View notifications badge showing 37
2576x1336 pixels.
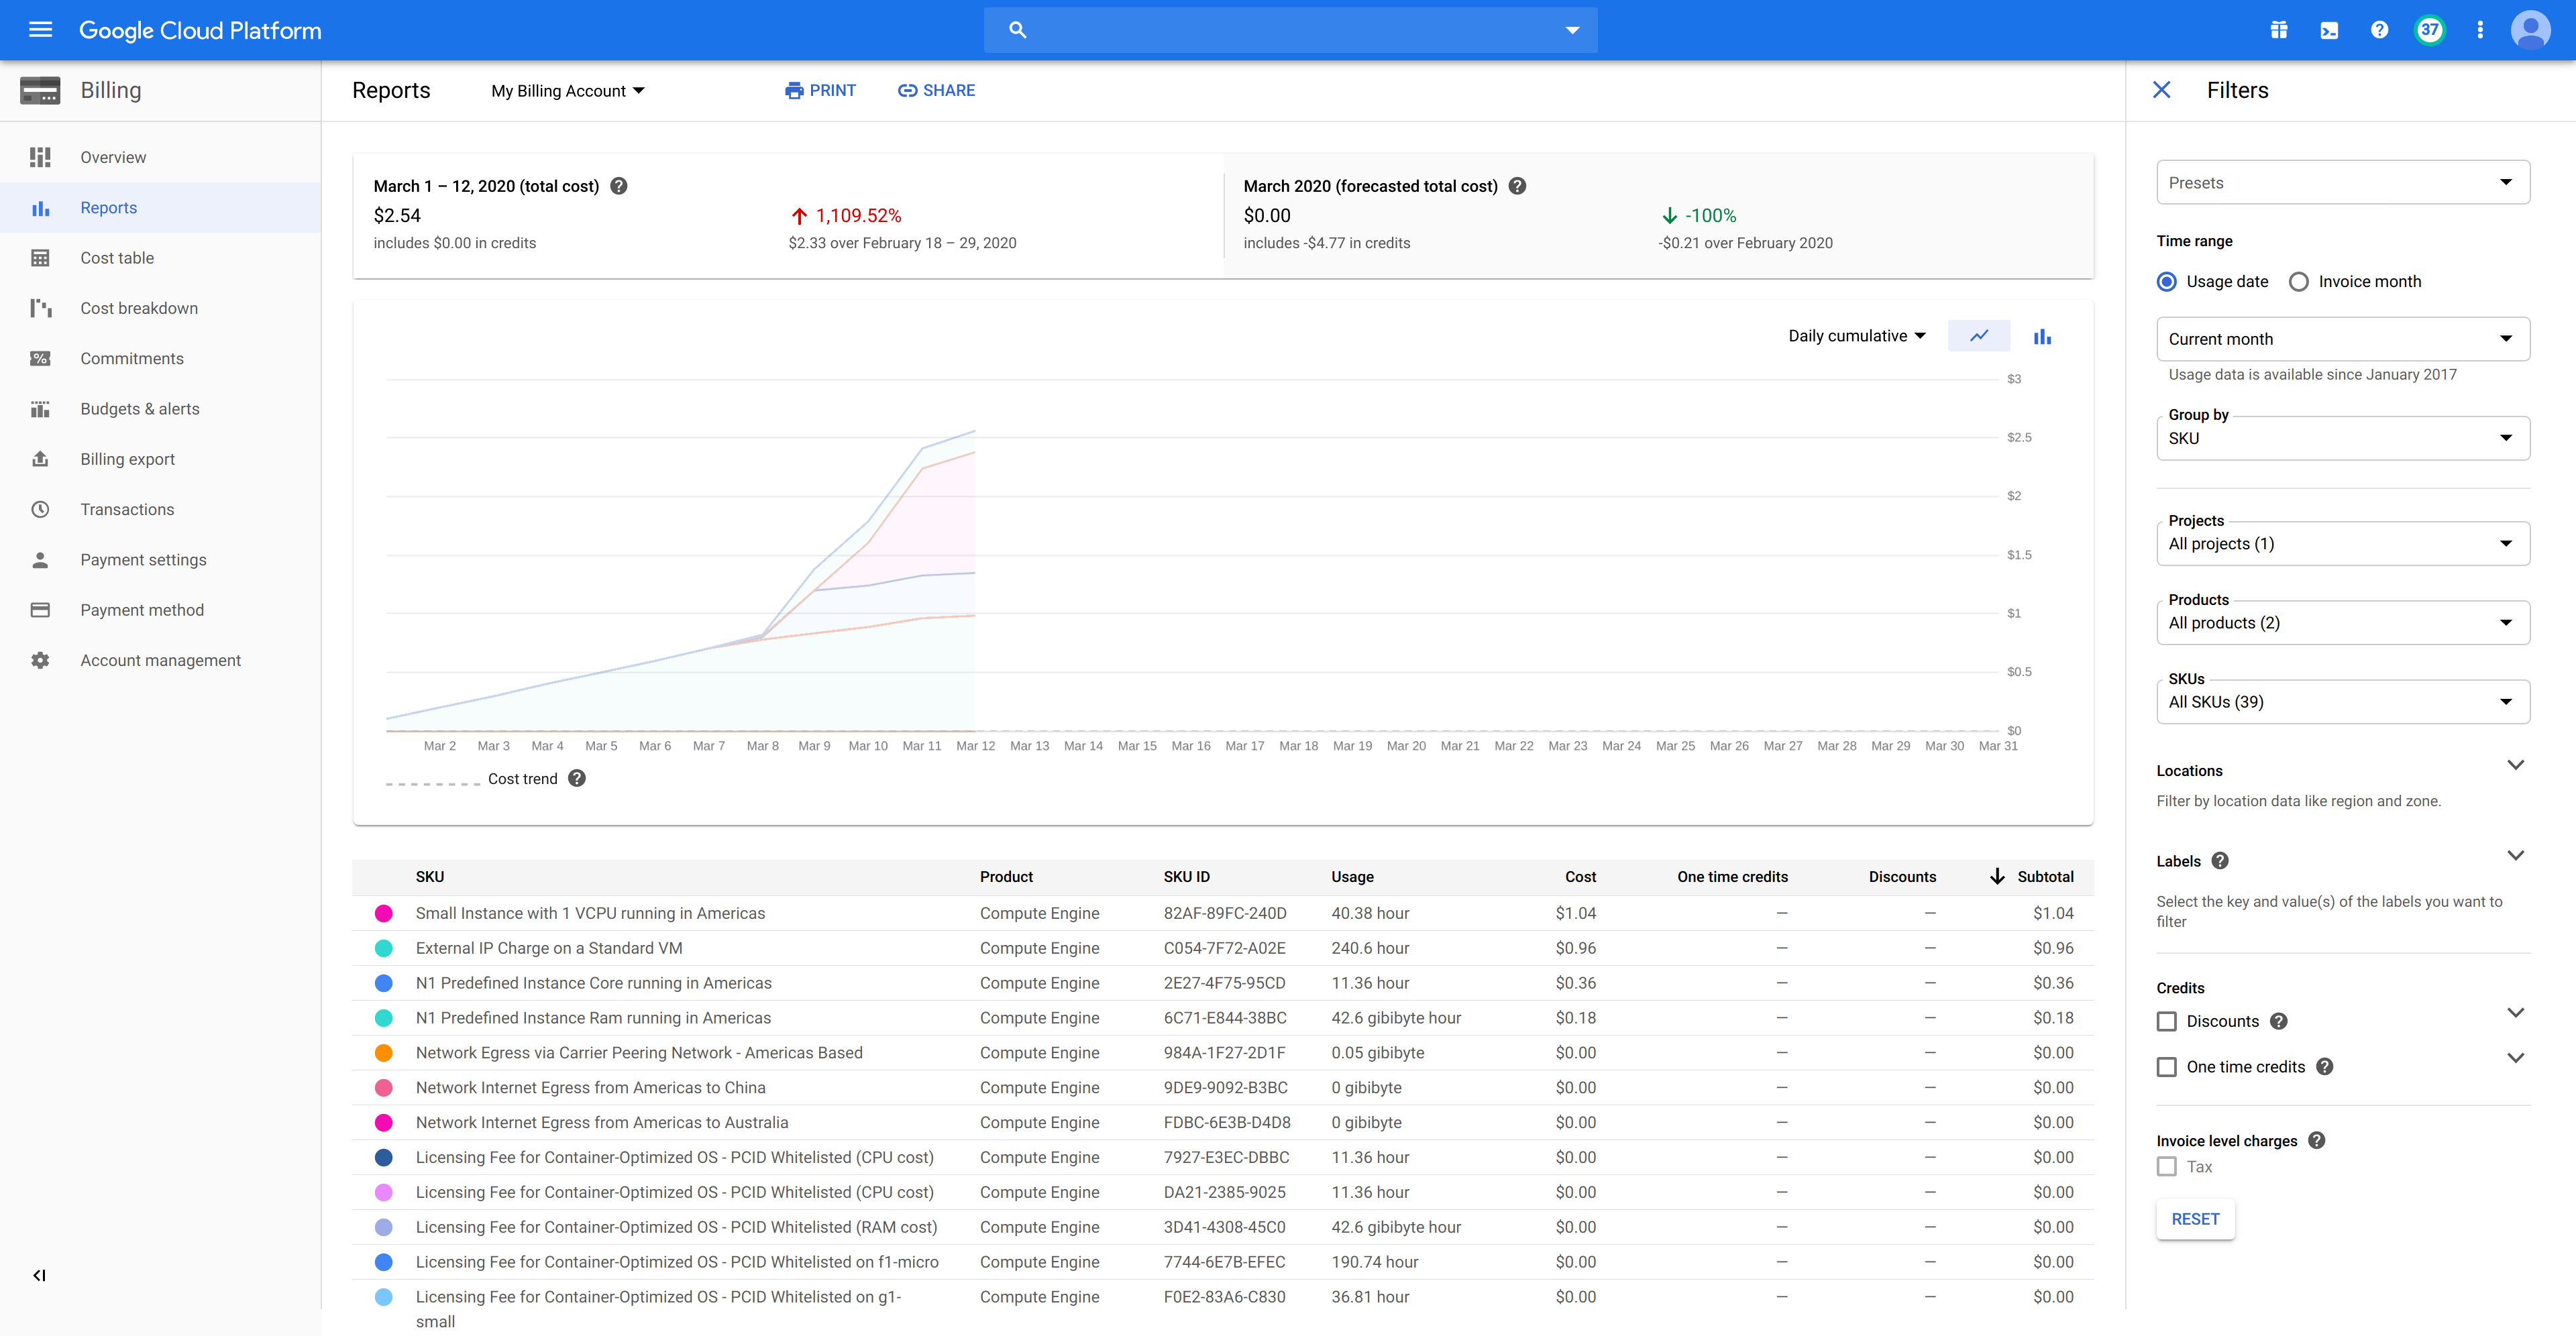pos(2430,30)
